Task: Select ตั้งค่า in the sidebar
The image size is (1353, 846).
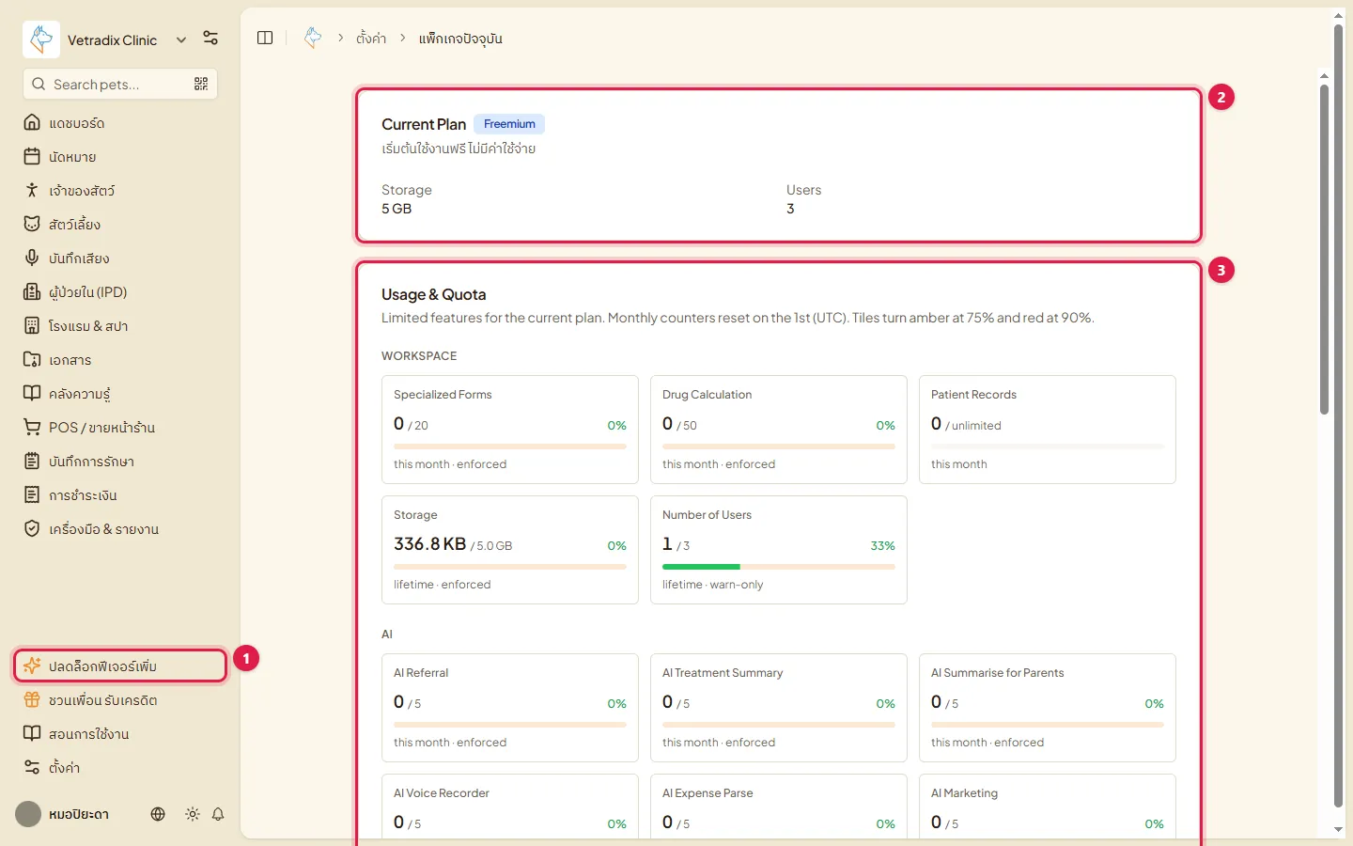Action: point(121,767)
